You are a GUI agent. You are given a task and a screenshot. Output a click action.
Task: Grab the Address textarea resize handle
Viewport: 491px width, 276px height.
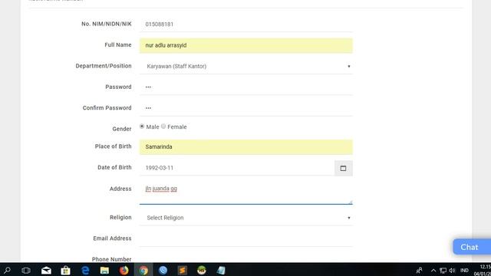[351, 202]
